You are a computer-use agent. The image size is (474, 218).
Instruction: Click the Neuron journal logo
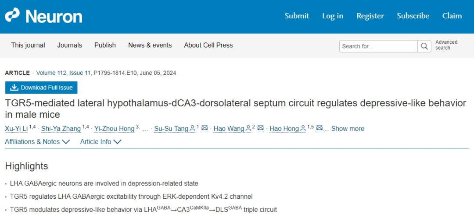pyautogui.click(x=43, y=16)
